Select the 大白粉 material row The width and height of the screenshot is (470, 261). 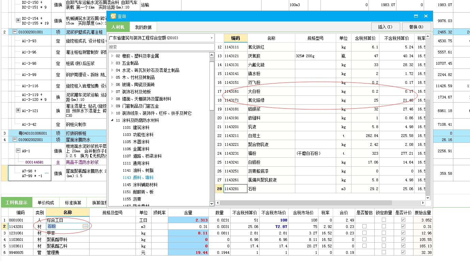click(x=320, y=91)
